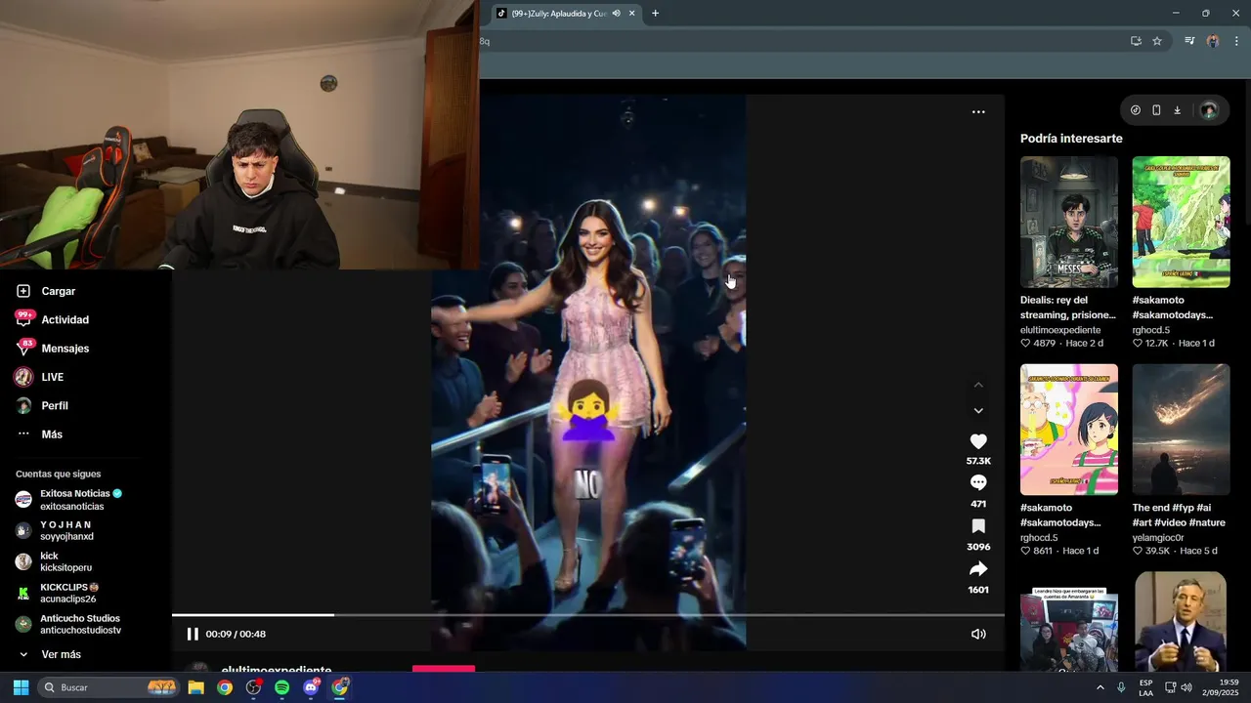Go to previous video with up chevron
Image resolution: width=1251 pixels, height=703 pixels.
coord(978,385)
